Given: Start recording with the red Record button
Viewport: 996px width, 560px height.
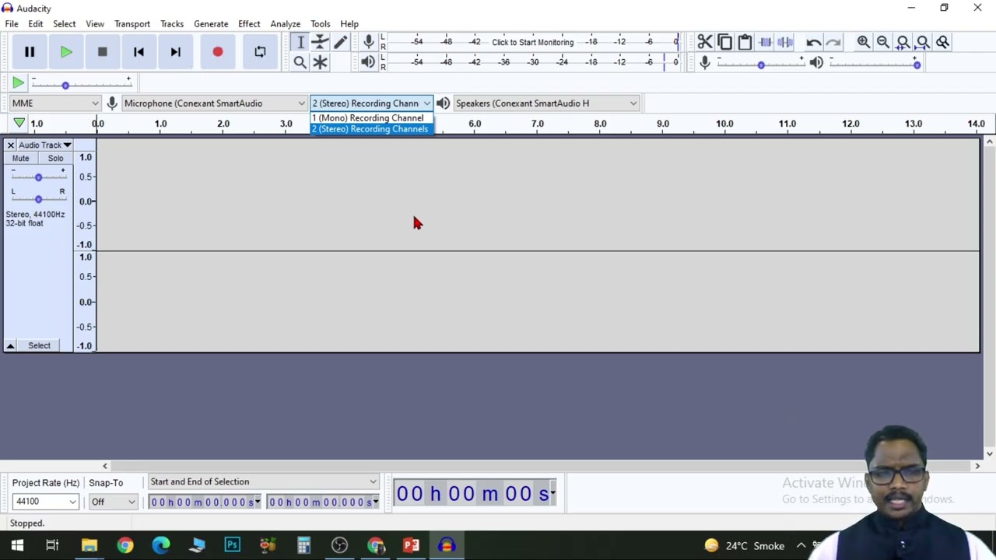Looking at the screenshot, I should tap(218, 52).
